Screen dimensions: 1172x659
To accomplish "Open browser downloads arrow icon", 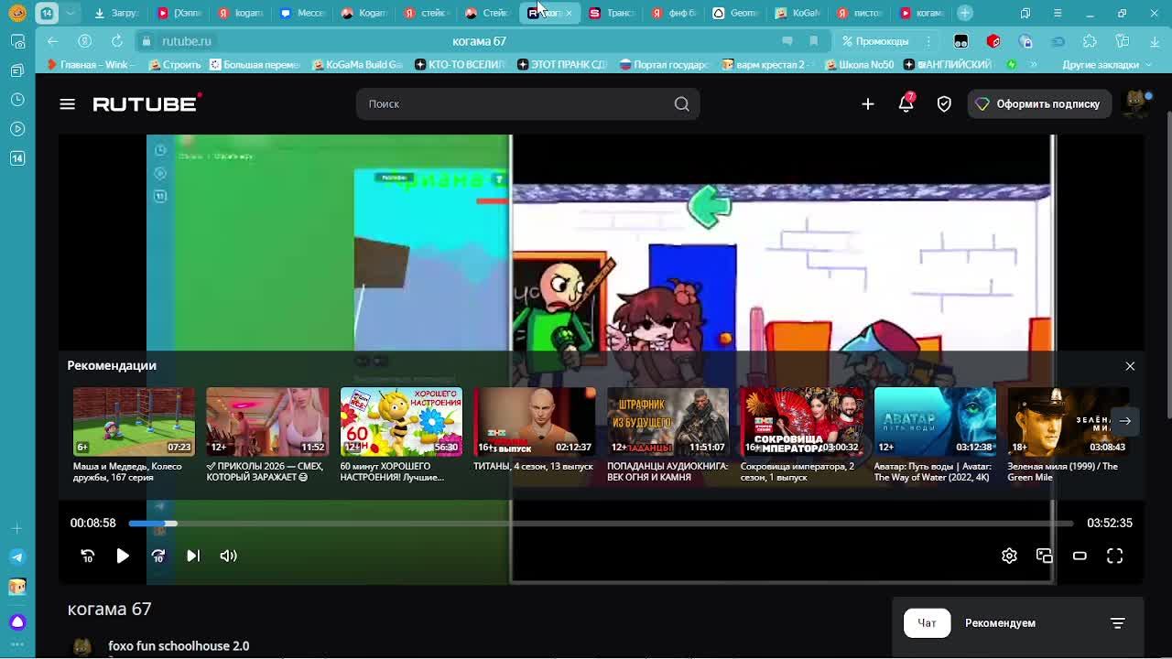I will [x=1154, y=41].
